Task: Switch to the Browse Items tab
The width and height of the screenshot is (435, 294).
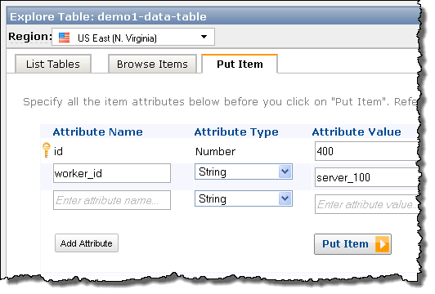Action: point(152,64)
